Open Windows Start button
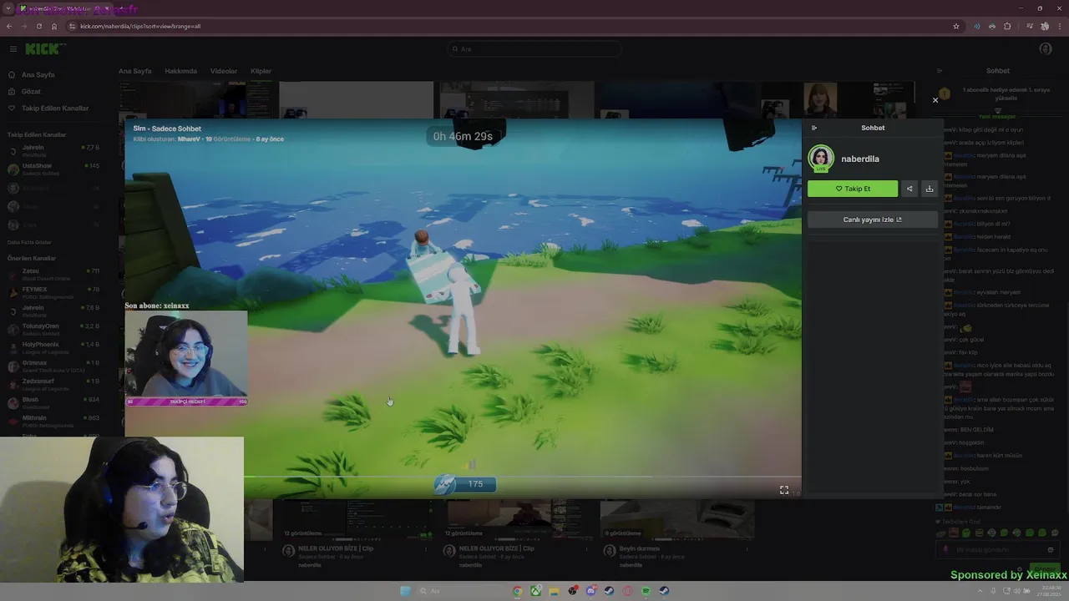The height and width of the screenshot is (601, 1069). tap(405, 591)
